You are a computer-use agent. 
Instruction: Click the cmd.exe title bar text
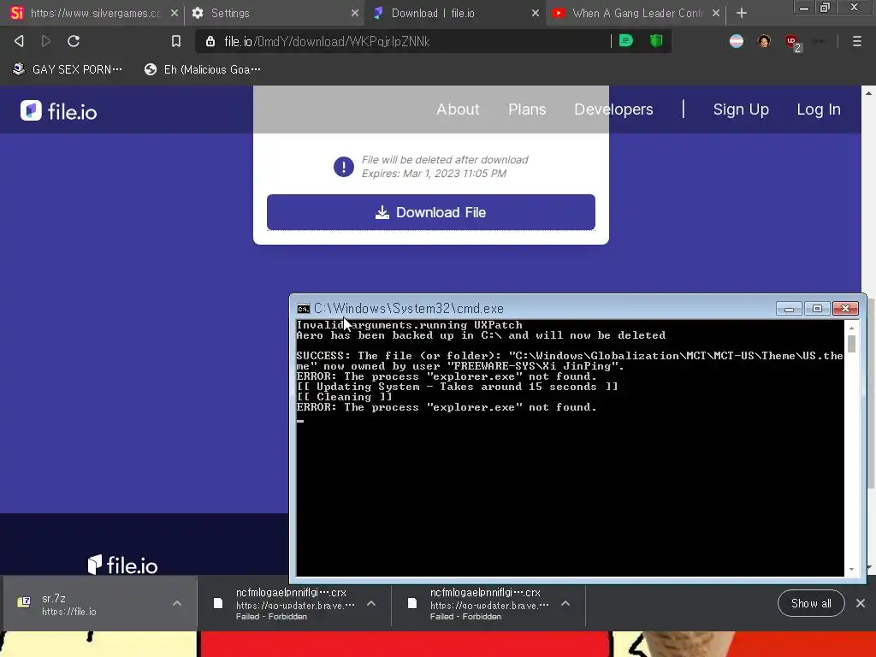pos(409,308)
